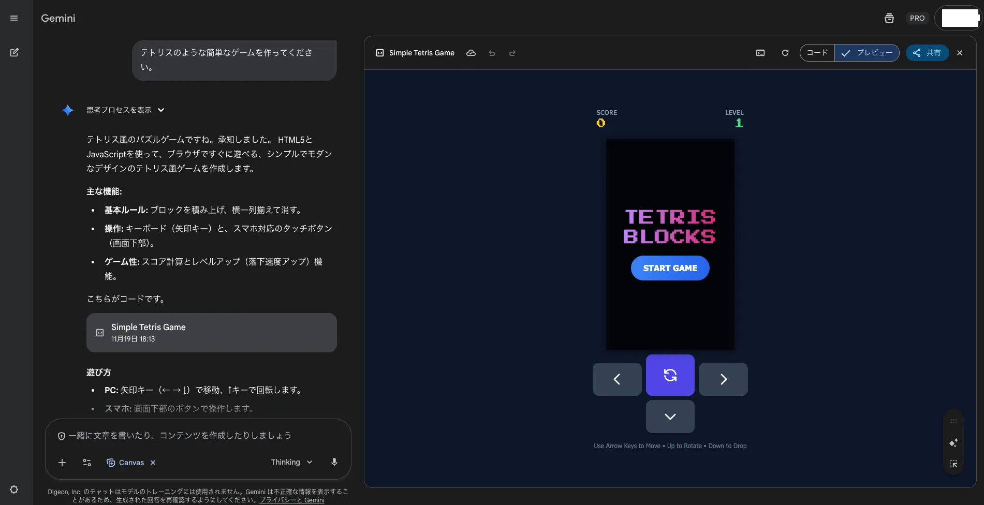Start a new chat with the edit icon

(x=14, y=52)
